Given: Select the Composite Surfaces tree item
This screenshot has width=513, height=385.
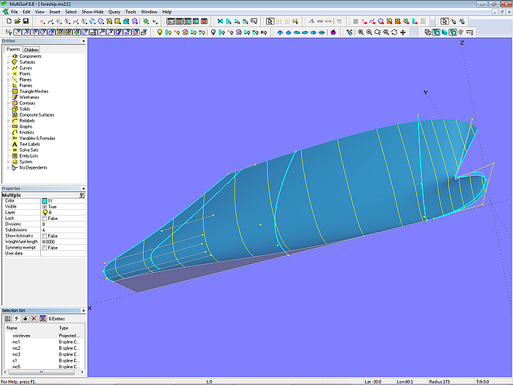Looking at the screenshot, I should (36, 115).
